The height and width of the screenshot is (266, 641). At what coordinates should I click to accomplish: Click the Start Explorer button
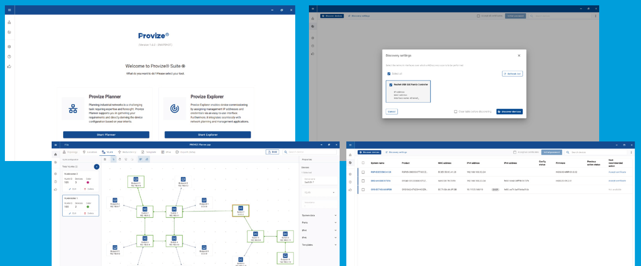tap(207, 135)
